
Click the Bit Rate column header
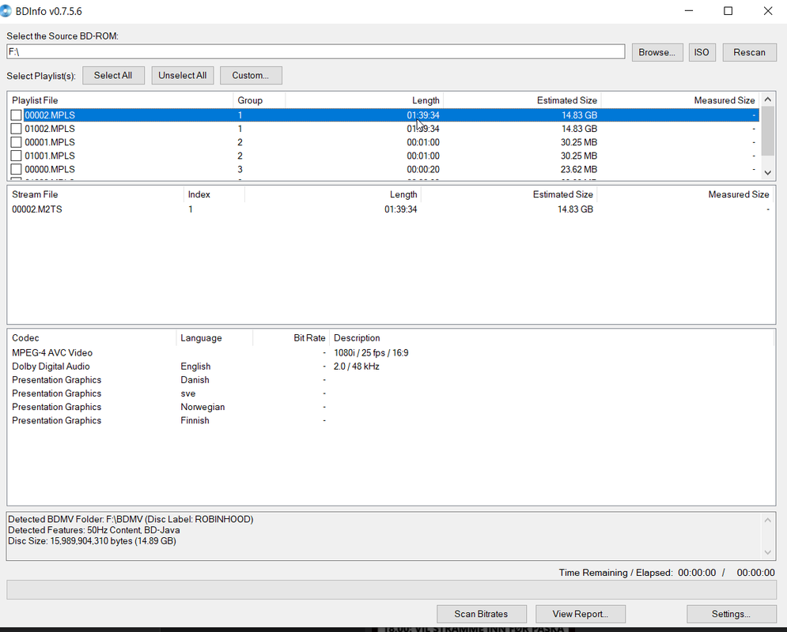pos(290,338)
